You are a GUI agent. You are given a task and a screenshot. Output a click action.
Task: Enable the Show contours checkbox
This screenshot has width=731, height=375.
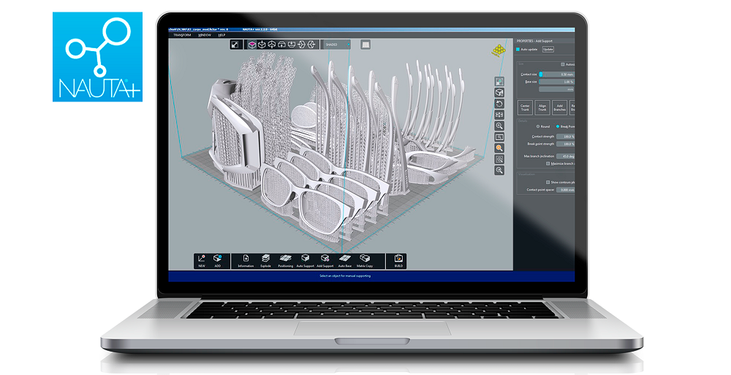coord(548,182)
